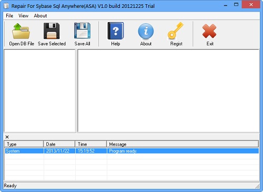This screenshot has width=263, height=192.
Task: Click the Message column header
Action: click(x=183, y=144)
